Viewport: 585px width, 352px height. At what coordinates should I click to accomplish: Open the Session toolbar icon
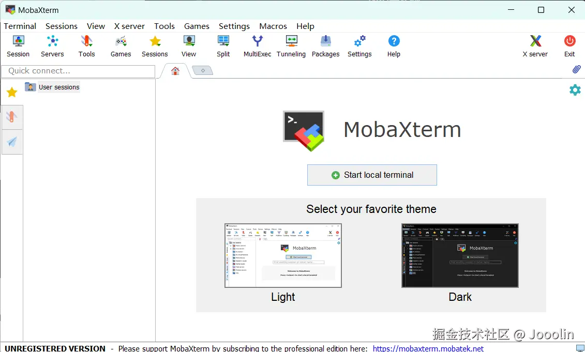click(18, 41)
